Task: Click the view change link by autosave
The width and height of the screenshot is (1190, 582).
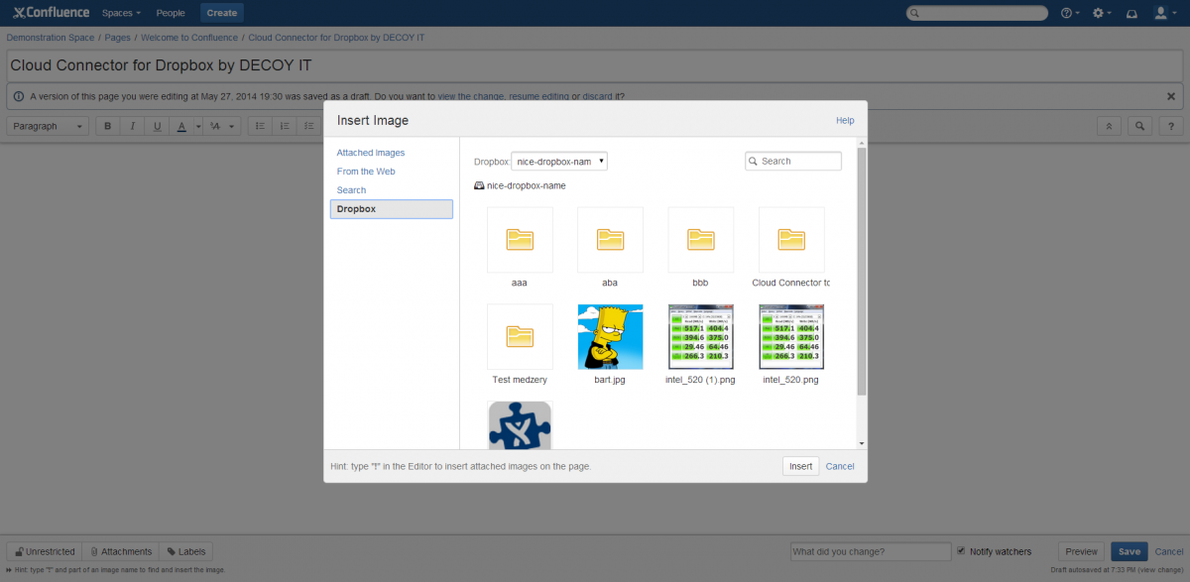Action: coord(1160,570)
